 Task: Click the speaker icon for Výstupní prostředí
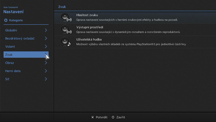pyautogui.click(x=66, y=30)
